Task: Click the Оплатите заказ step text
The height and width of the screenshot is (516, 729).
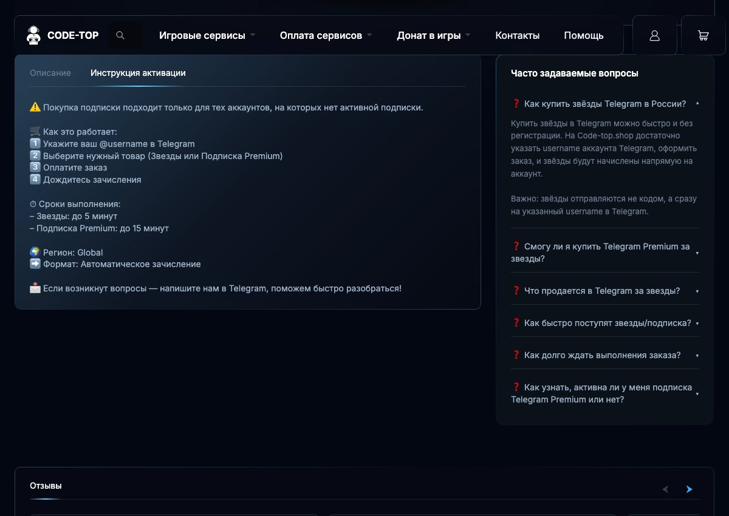Action: pos(69,168)
